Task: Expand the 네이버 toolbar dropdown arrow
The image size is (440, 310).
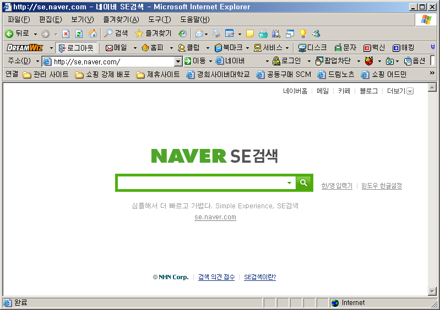Action: coord(267,61)
